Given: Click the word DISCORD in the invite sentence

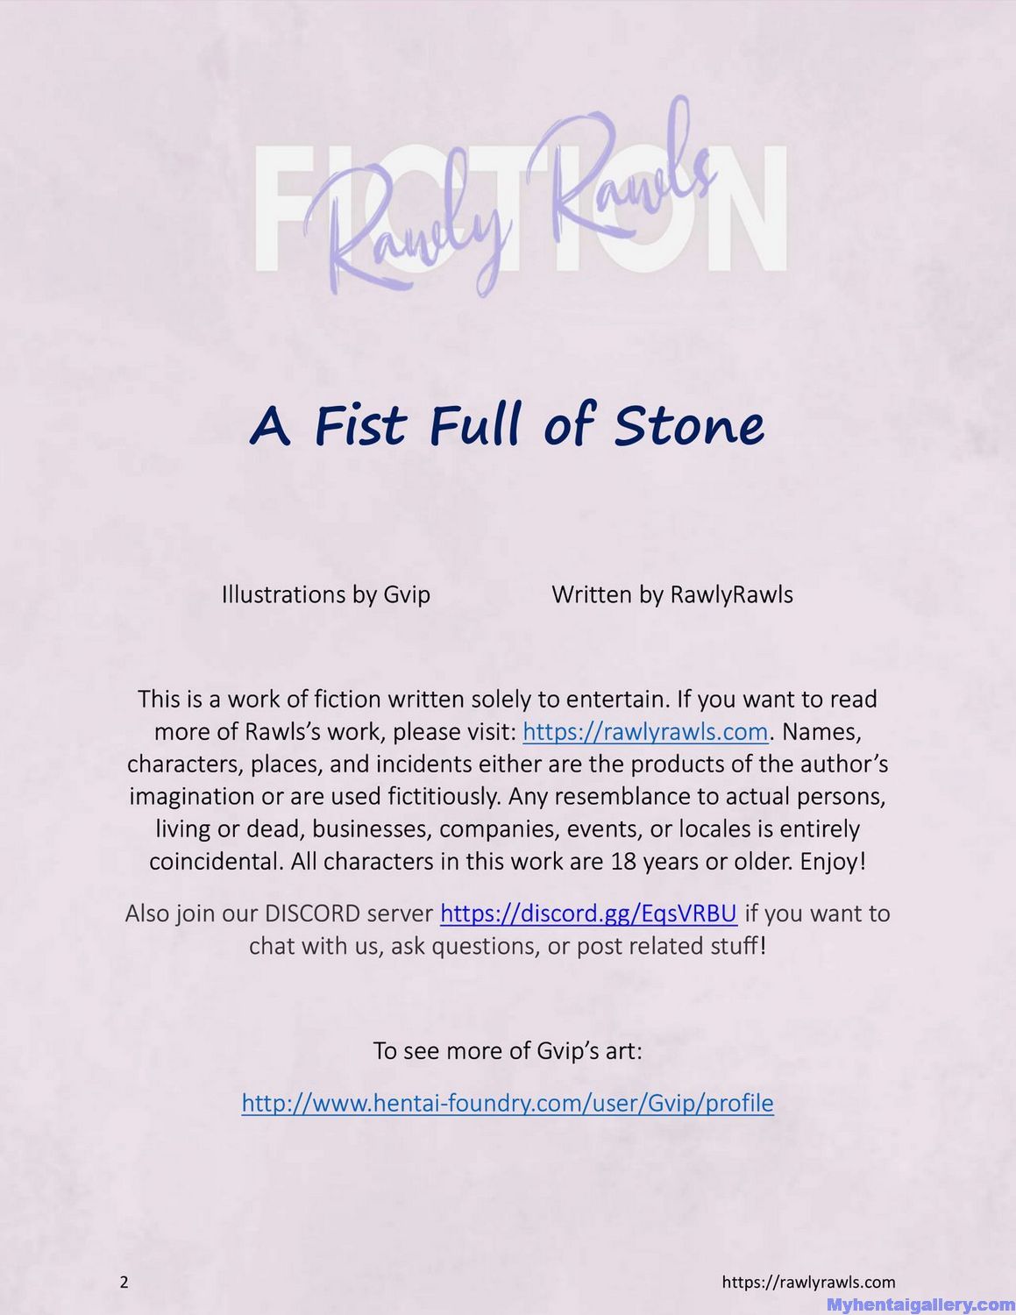Looking at the screenshot, I should click(312, 913).
